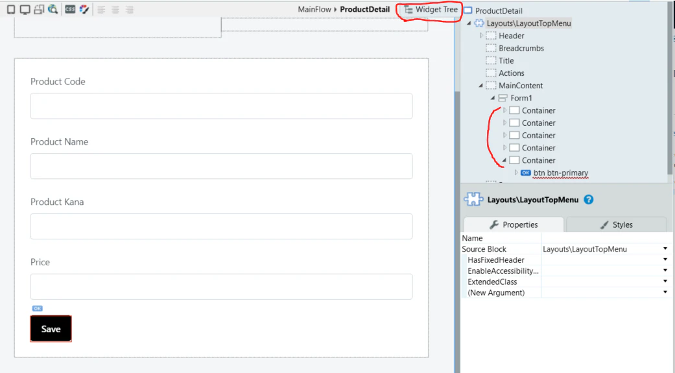
Task: Toggle the Widget Tree view
Action: 431,10
